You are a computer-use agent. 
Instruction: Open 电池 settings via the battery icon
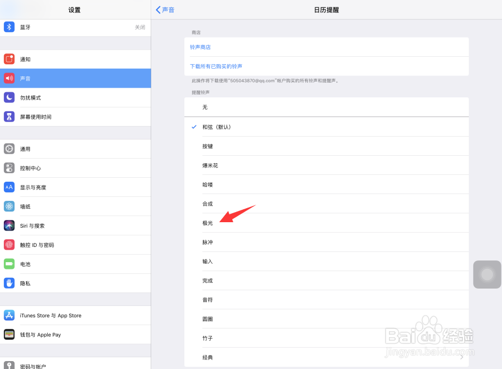coord(9,264)
